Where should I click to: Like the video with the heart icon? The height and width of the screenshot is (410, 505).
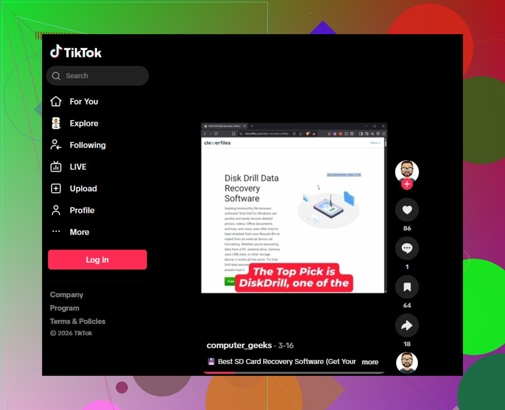407,210
